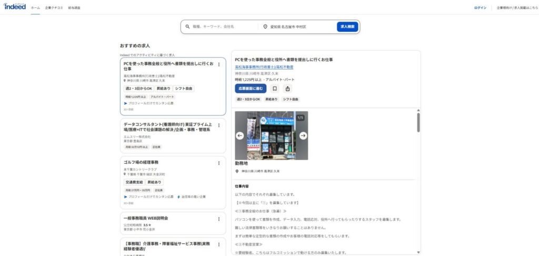This screenshot has height=256, width=539.
Task: Click 仕事内容 heading
Action: click(242, 186)
